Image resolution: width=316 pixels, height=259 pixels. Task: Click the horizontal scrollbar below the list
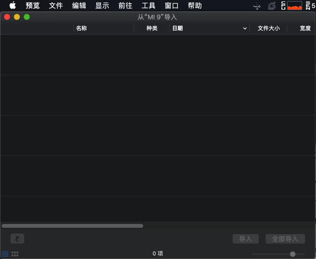pyautogui.click(x=72, y=226)
